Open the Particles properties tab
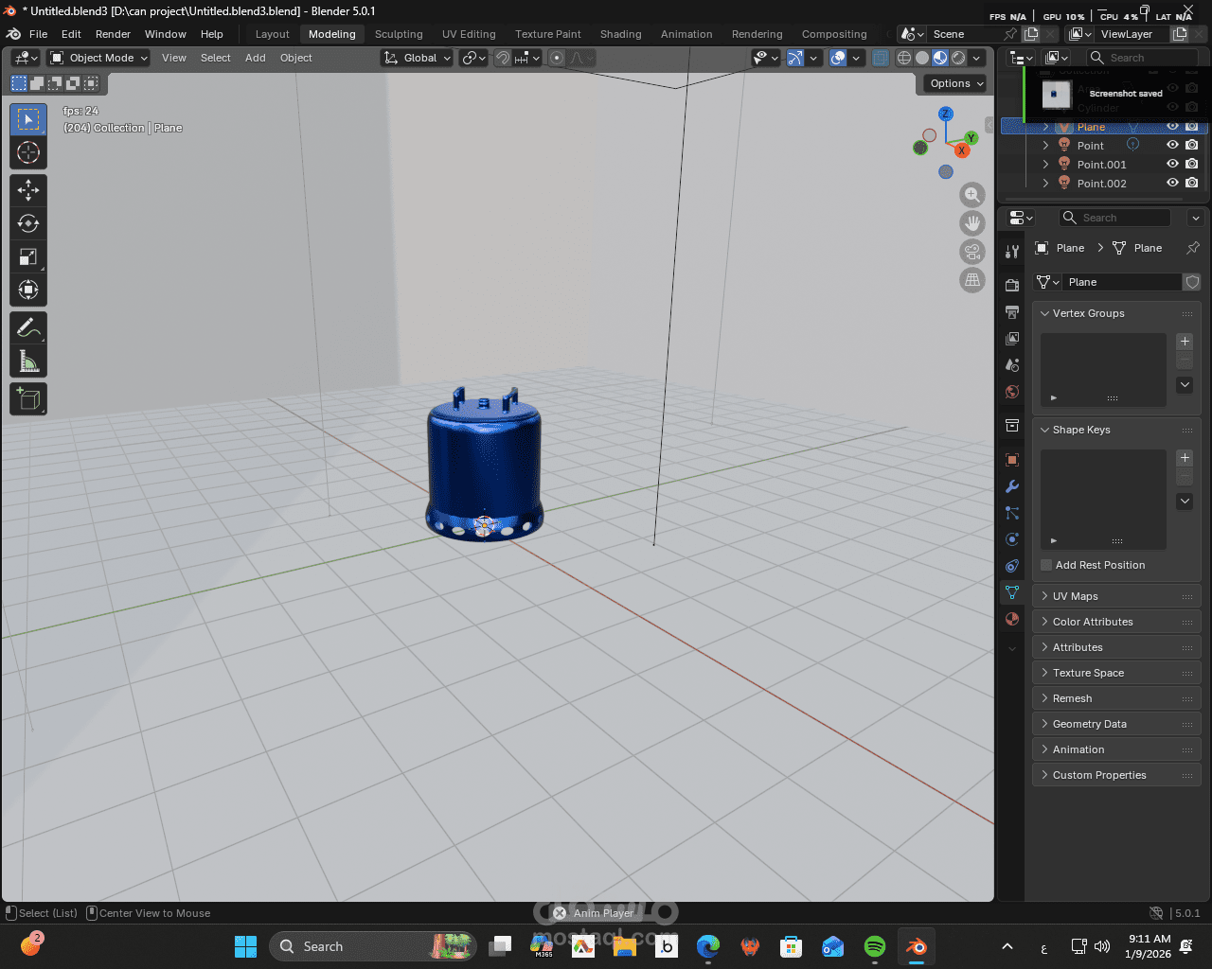Screen dimensions: 1212x969 click(x=1012, y=513)
